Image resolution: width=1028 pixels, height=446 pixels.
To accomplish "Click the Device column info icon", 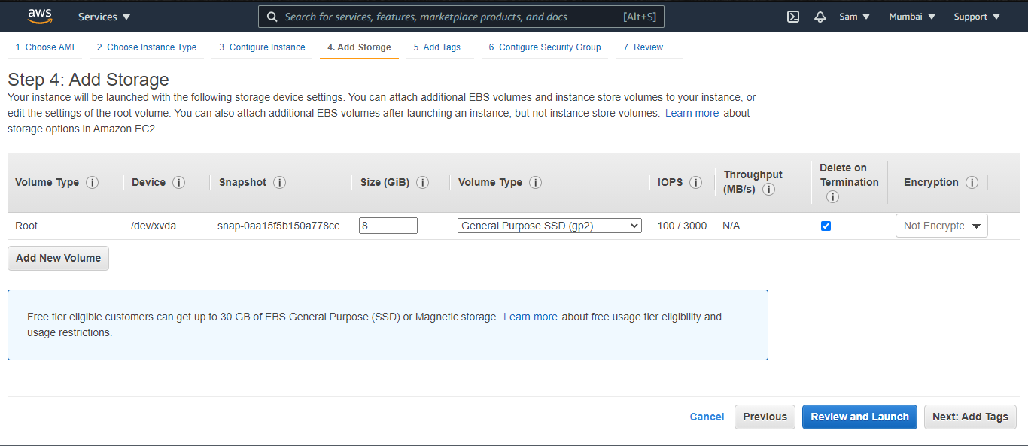I will [178, 182].
